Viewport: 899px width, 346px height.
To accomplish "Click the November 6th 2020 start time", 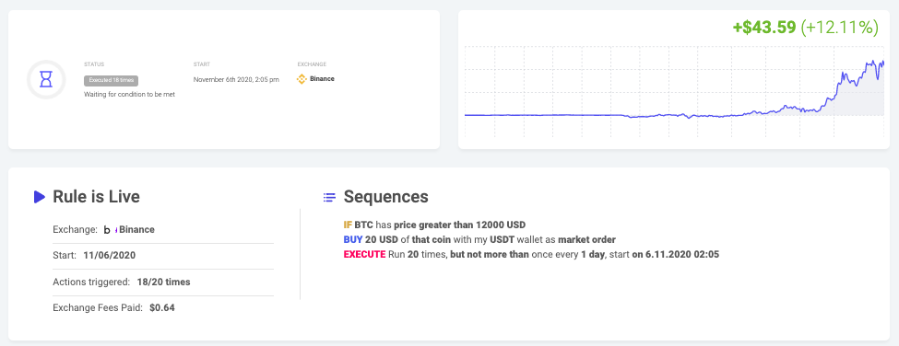I will coord(236,79).
